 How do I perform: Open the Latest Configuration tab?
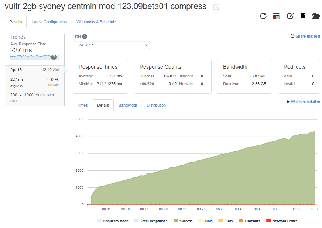[49, 22]
